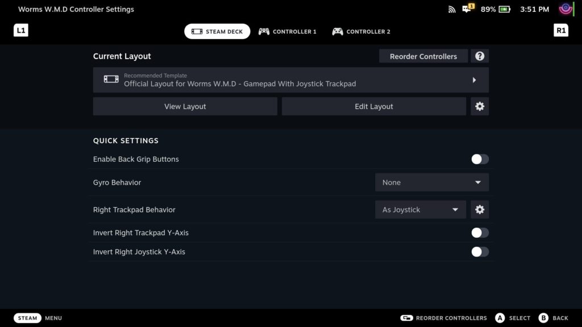Open the chat notifications icon
The image size is (582, 327).
[468, 8]
